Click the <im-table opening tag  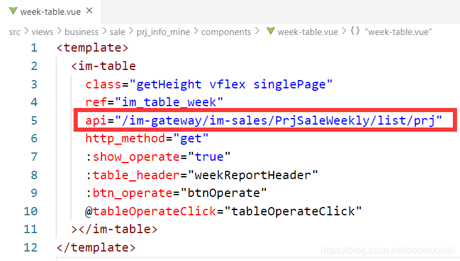pos(103,66)
